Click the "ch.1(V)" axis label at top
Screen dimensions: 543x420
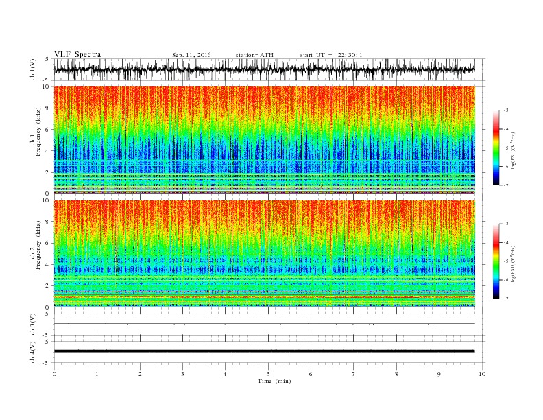coord(33,71)
